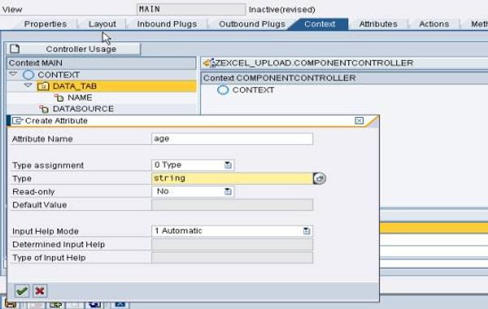Select the Context tab
Viewport: 488px width, 309px height.
pyautogui.click(x=320, y=24)
